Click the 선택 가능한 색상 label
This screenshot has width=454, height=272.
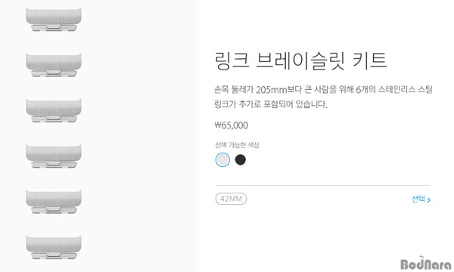[x=237, y=145]
